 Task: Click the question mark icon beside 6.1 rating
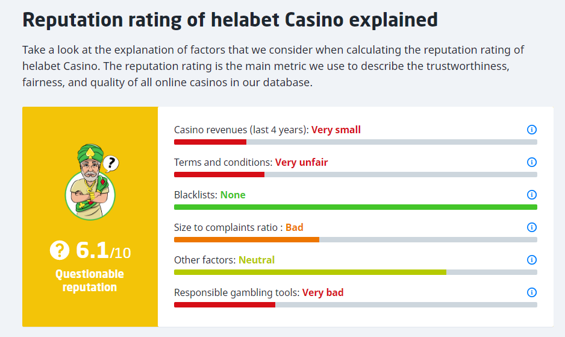[60, 250]
